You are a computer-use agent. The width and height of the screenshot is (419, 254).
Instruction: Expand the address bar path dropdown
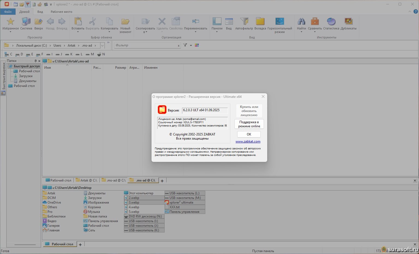102,46
